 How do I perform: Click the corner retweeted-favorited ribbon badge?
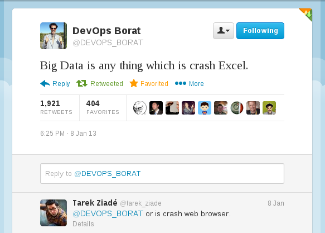pos(307,14)
